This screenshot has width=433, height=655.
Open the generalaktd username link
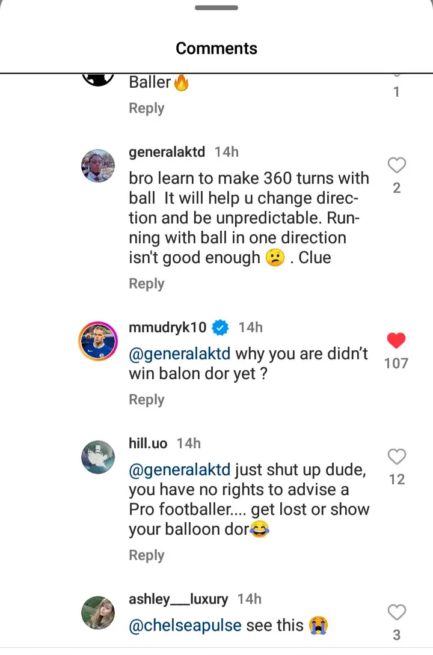tap(167, 152)
